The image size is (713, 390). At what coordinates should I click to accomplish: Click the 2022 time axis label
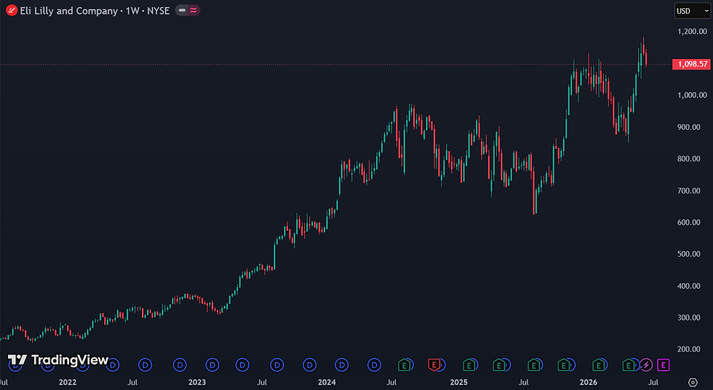(67, 382)
